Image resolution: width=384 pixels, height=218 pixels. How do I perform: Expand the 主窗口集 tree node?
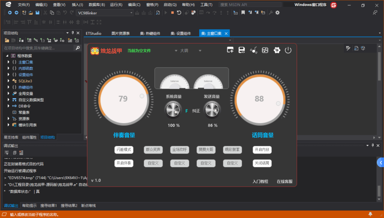tap(9, 62)
